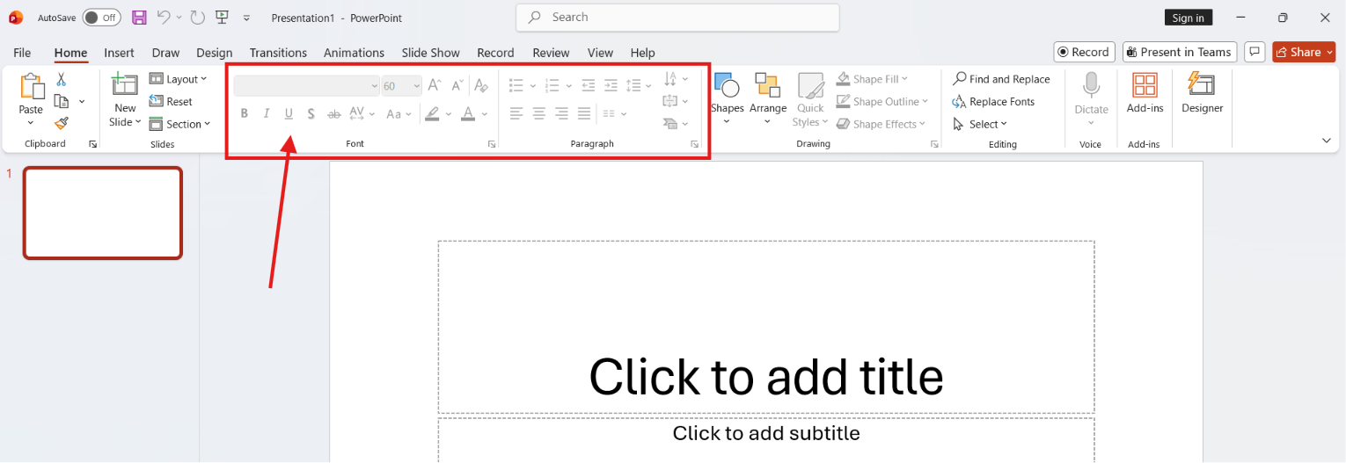Click the Undo arrow icon
Image resolution: width=1346 pixels, height=463 pixels.
point(163,18)
